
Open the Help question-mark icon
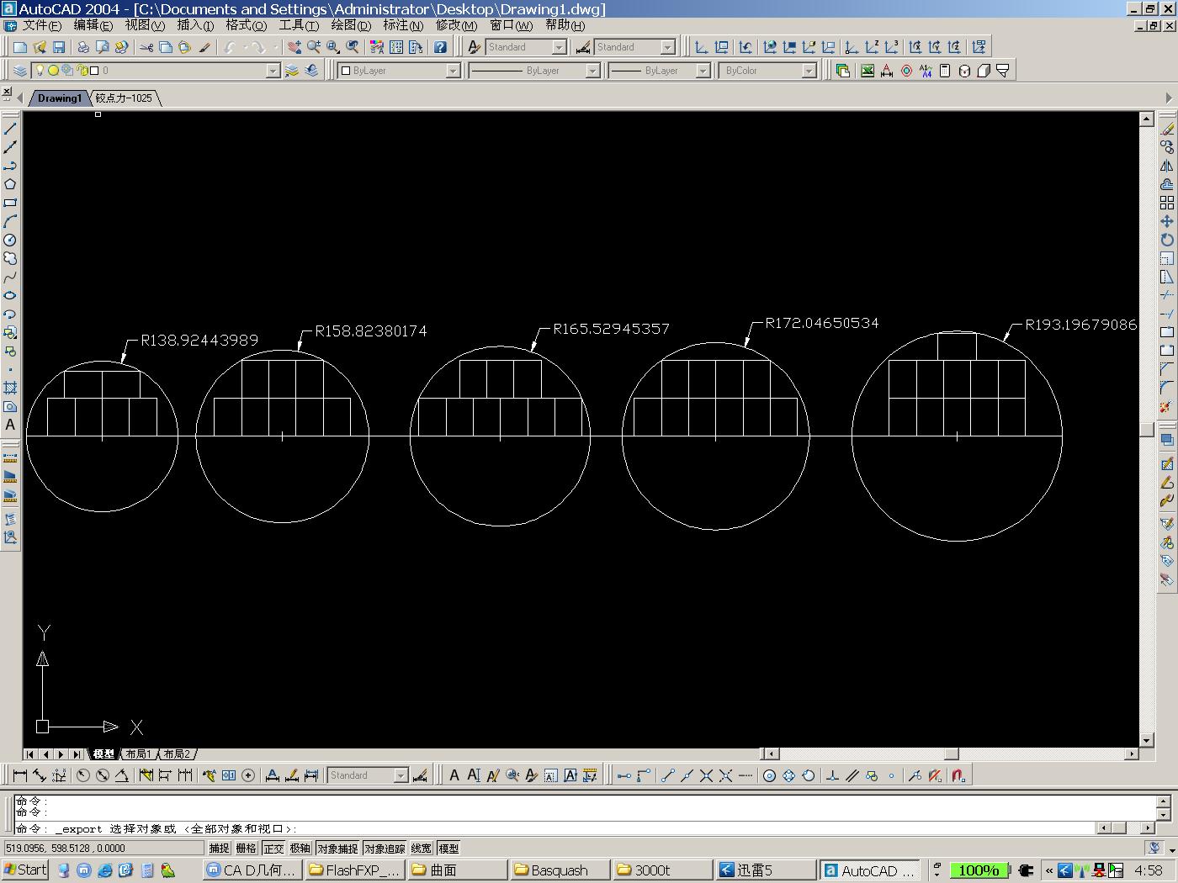coord(440,47)
